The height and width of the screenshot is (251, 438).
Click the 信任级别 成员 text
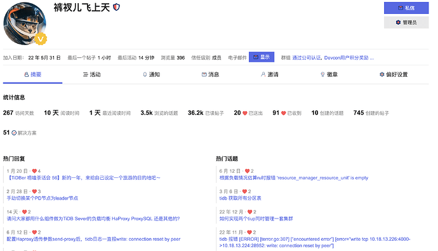click(206, 58)
